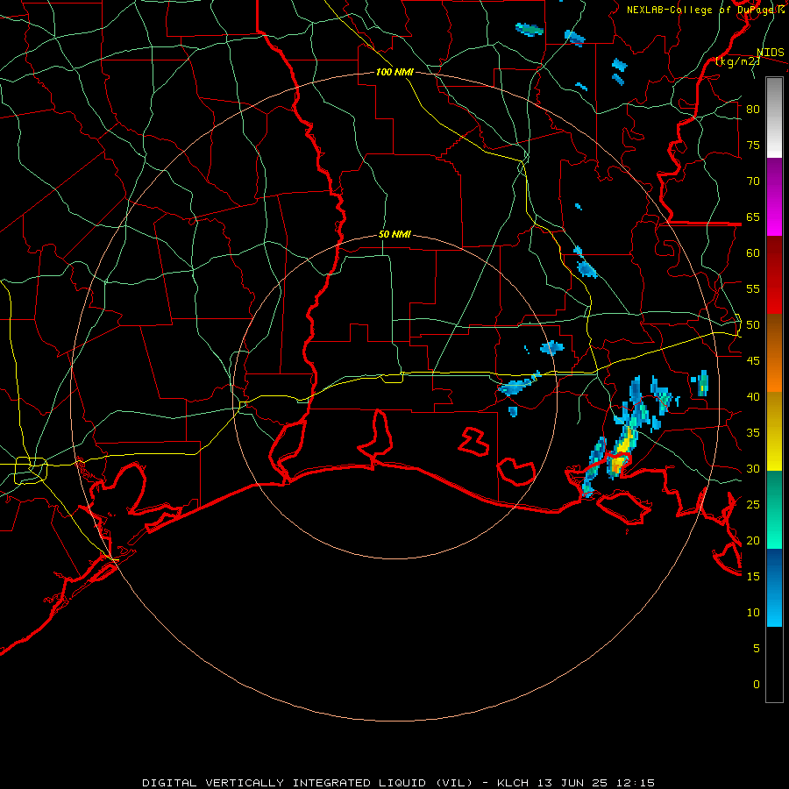Click the color scale value 45

(x=753, y=361)
